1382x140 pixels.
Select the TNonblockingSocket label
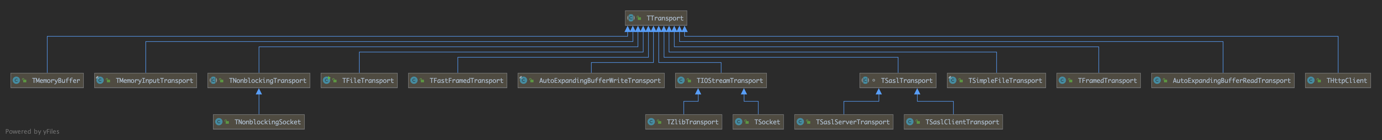click(268, 122)
